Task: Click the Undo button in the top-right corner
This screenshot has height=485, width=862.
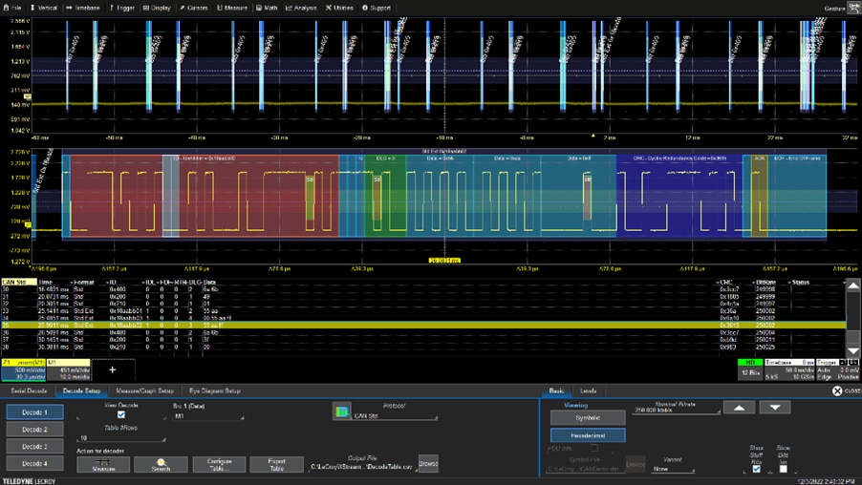Action: tap(853, 8)
